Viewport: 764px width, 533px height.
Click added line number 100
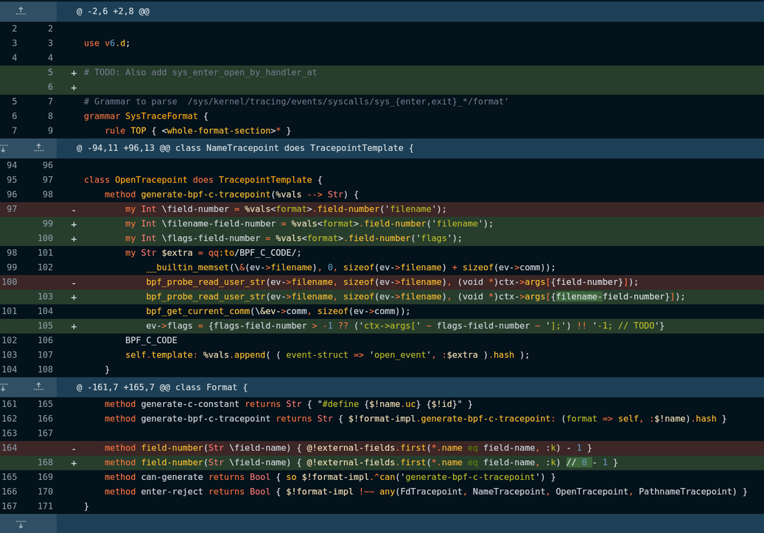[45, 238]
